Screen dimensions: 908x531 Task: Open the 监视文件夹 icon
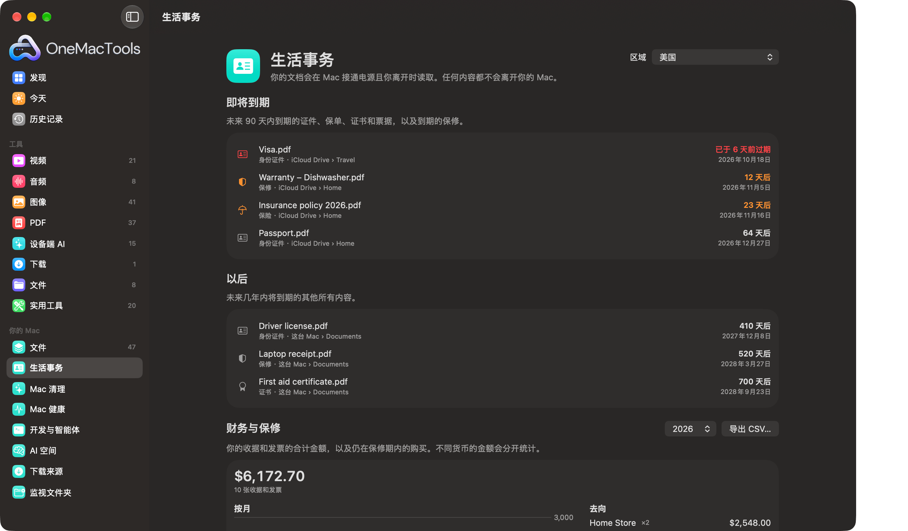pyautogui.click(x=19, y=492)
